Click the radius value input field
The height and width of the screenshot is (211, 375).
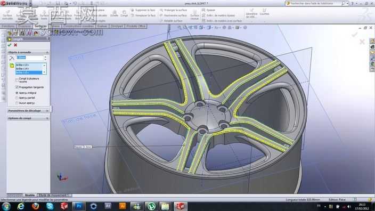30,58
